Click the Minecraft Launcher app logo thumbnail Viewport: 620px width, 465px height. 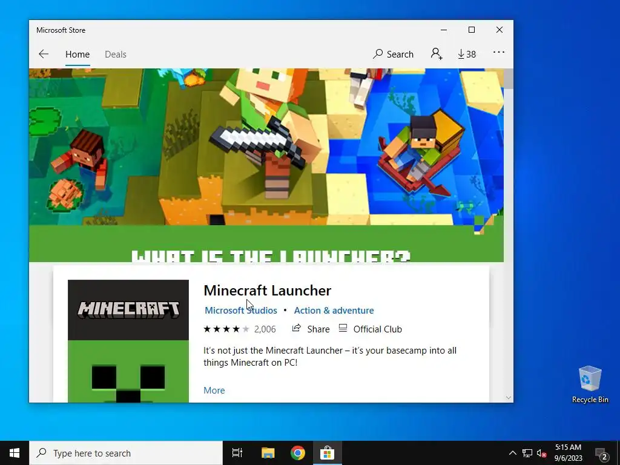128,341
